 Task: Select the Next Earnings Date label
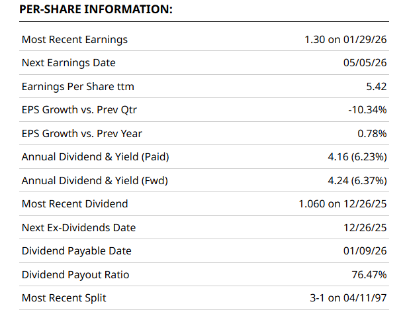point(69,63)
